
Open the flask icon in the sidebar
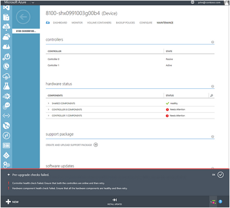coord(6,87)
